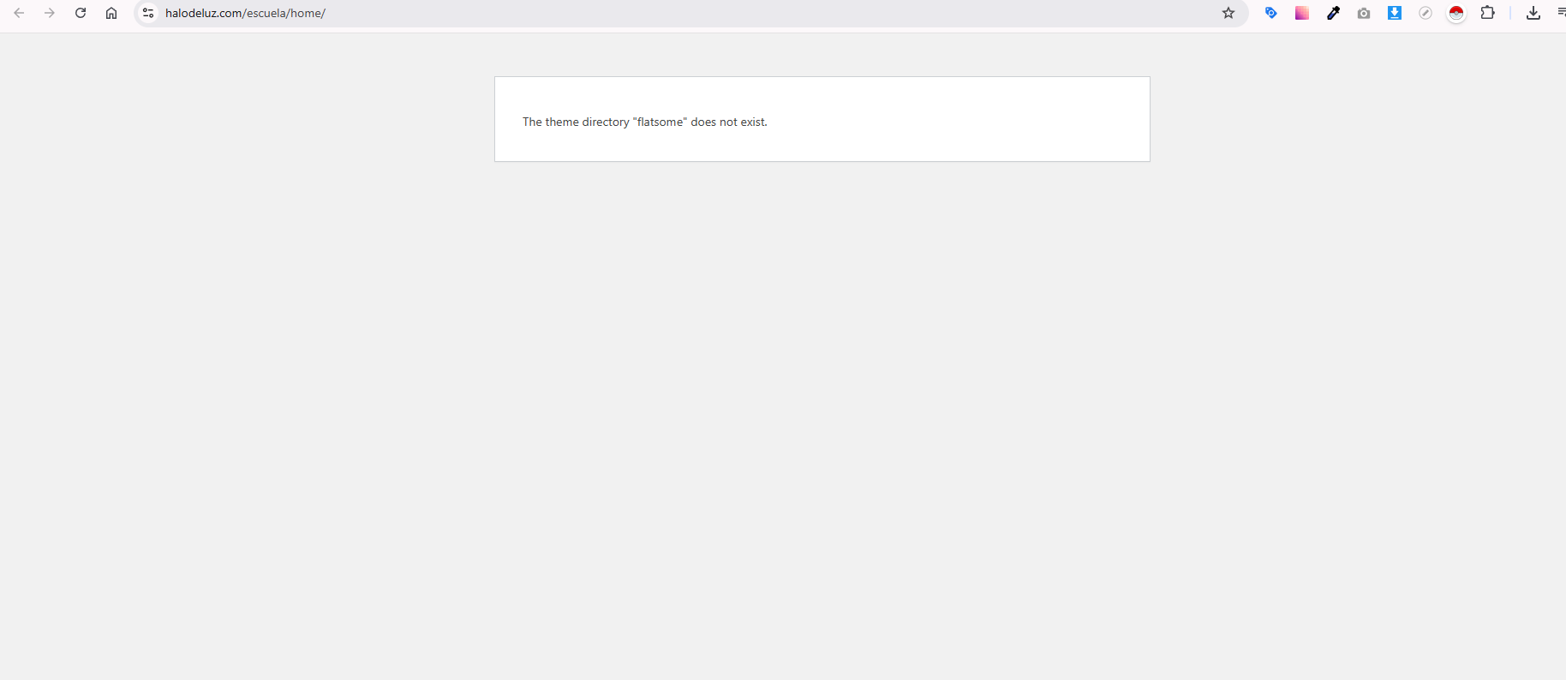Open the Pokeball extension icon
Image resolution: width=1566 pixels, height=680 pixels.
pyautogui.click(x=1456, y=13)
